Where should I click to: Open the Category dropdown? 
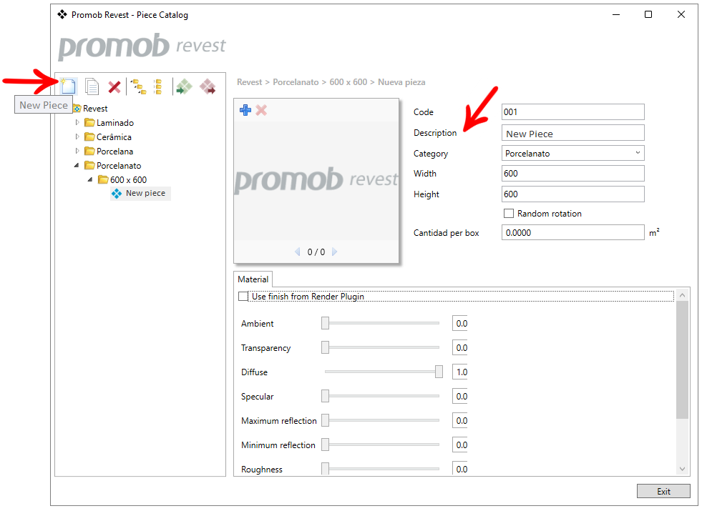(573, 153)
